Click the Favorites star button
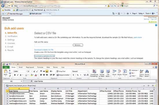This screenshot has height=105, width=159. coord(6,10)
